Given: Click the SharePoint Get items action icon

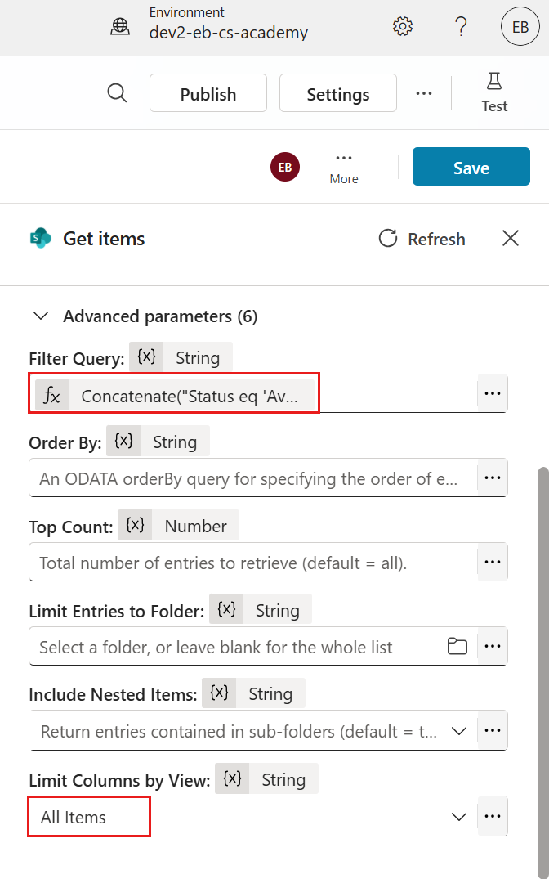Looking at the screenshot, I should (38, 238).
